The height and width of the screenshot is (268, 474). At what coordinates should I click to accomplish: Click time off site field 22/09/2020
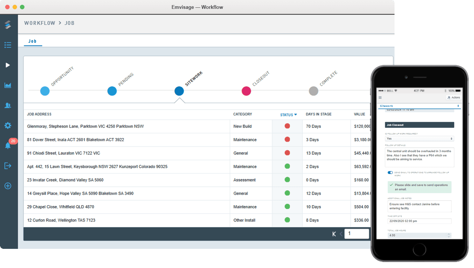pos(419,221)
